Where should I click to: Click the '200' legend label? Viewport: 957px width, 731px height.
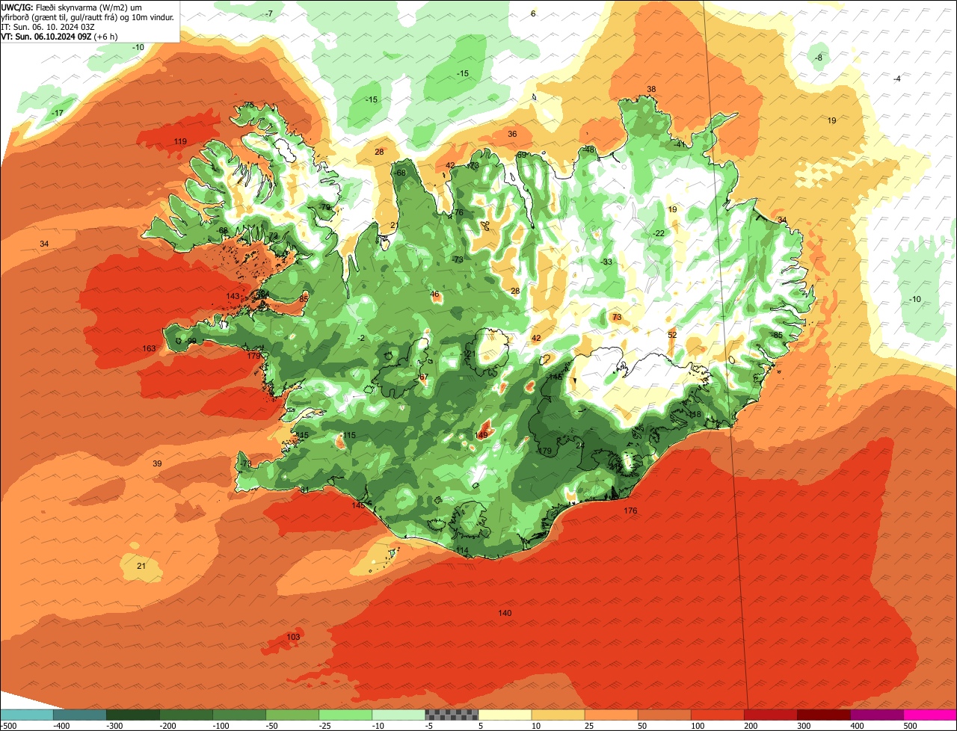(x=751, y=725)
